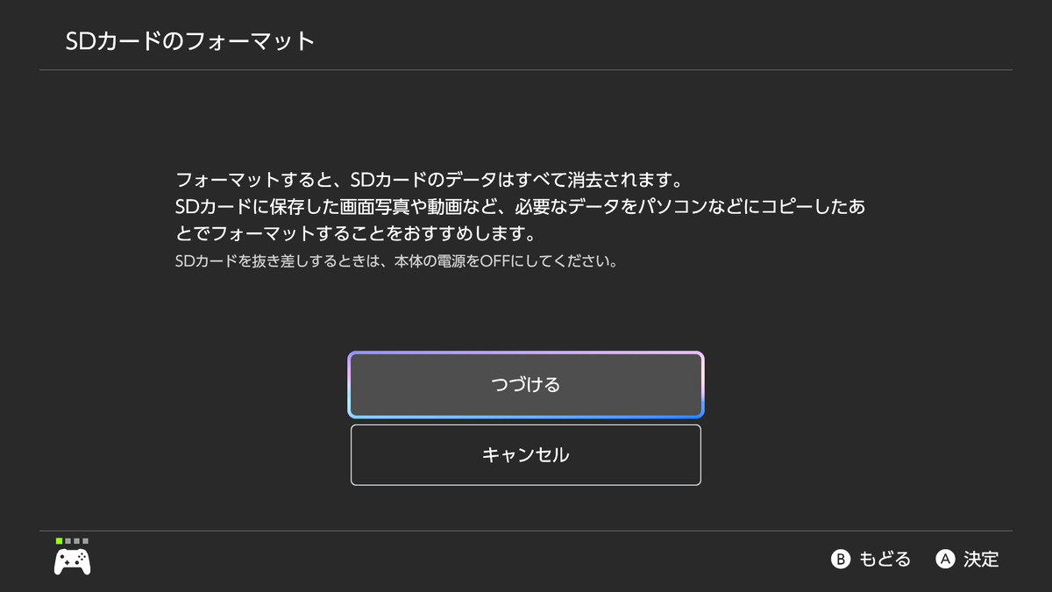Click the third player indicator dot
The height and width of the screenshot is (592, 1052).
(x=76, y=541)
